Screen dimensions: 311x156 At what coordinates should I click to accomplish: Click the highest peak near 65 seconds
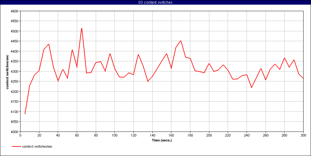[x=81, y=28]
